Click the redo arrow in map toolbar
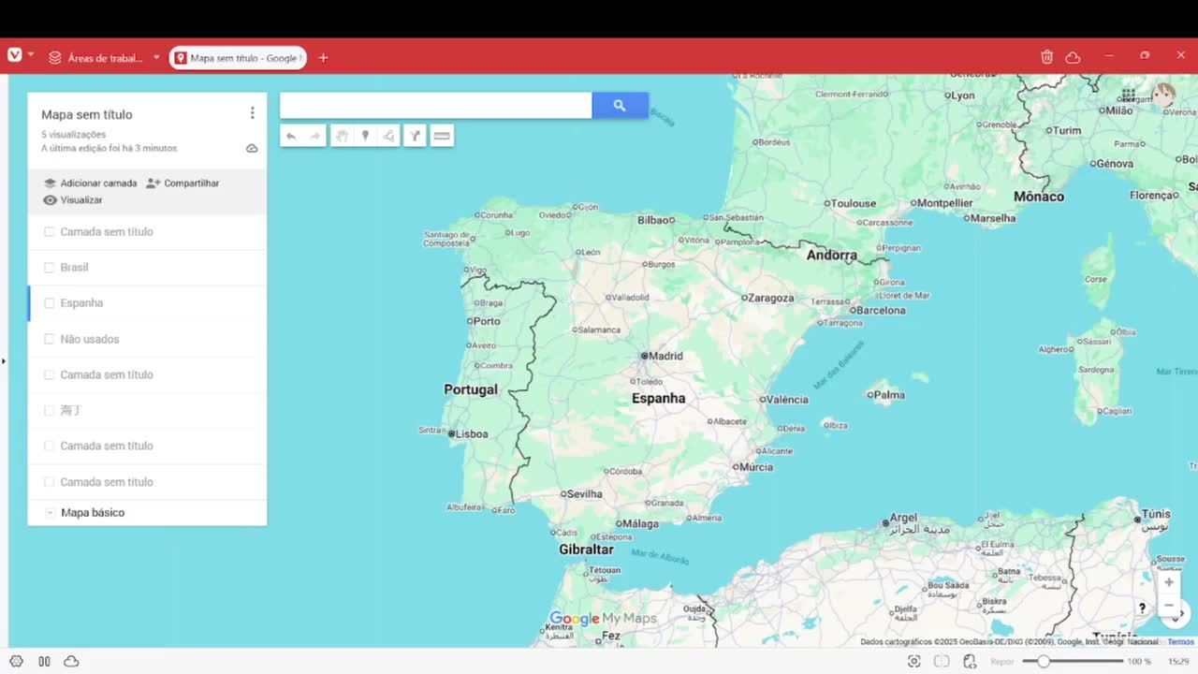Screen dimensions: 1198x674 point(314,137)
